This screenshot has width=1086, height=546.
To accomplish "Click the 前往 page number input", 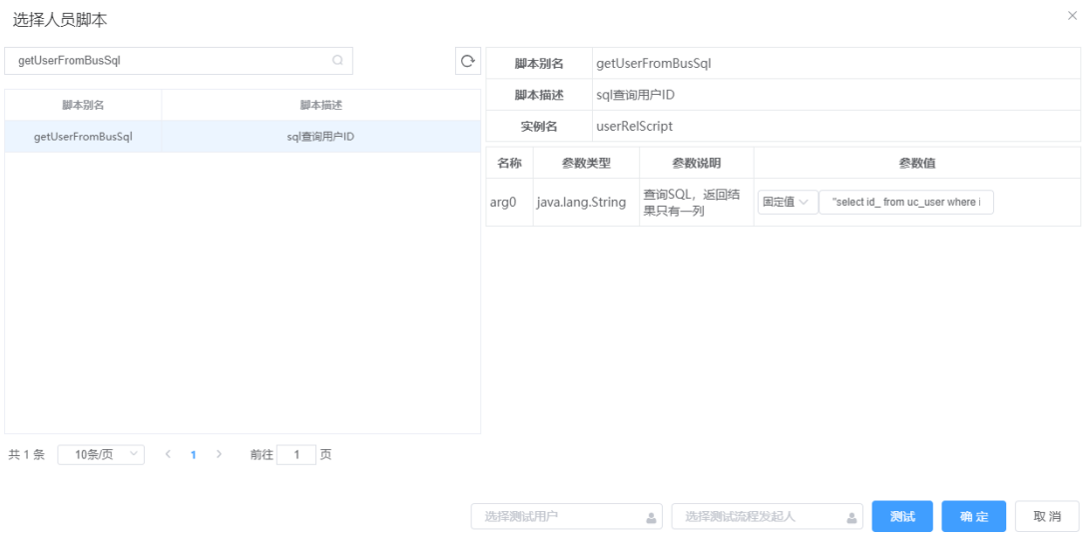I will click(x=296, y=454).
